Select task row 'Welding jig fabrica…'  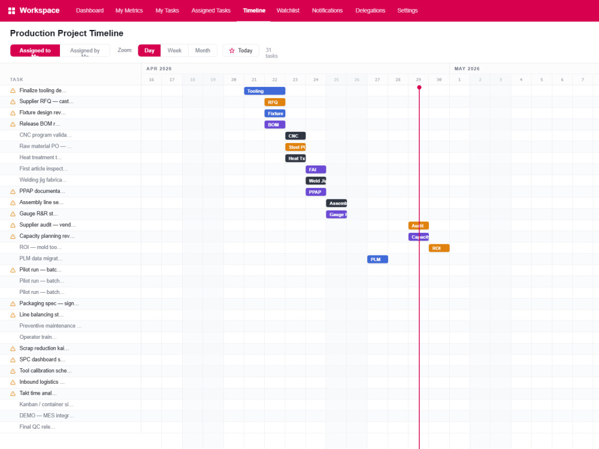click(71, 180)
